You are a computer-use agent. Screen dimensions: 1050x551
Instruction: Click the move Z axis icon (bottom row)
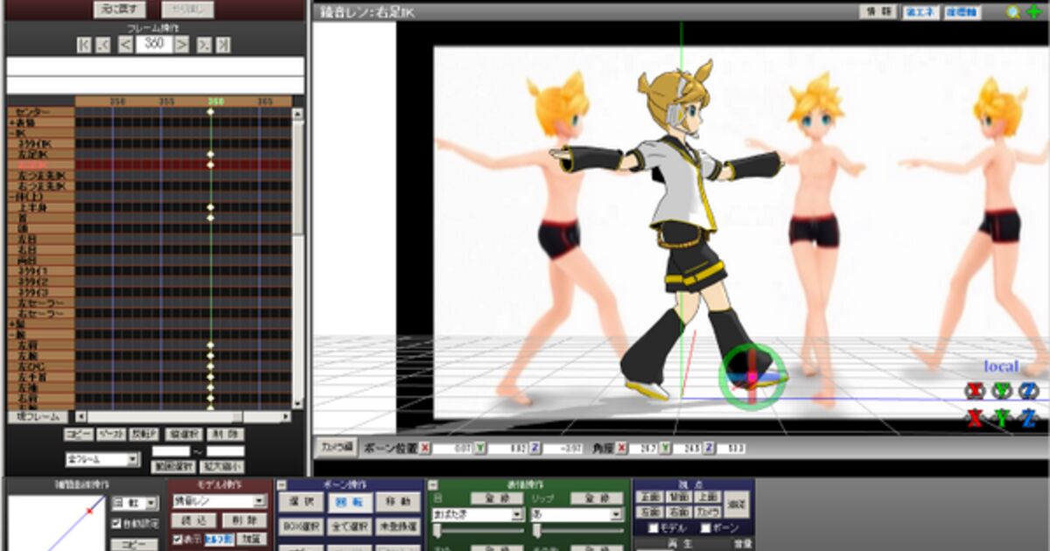pos(1029,418)
